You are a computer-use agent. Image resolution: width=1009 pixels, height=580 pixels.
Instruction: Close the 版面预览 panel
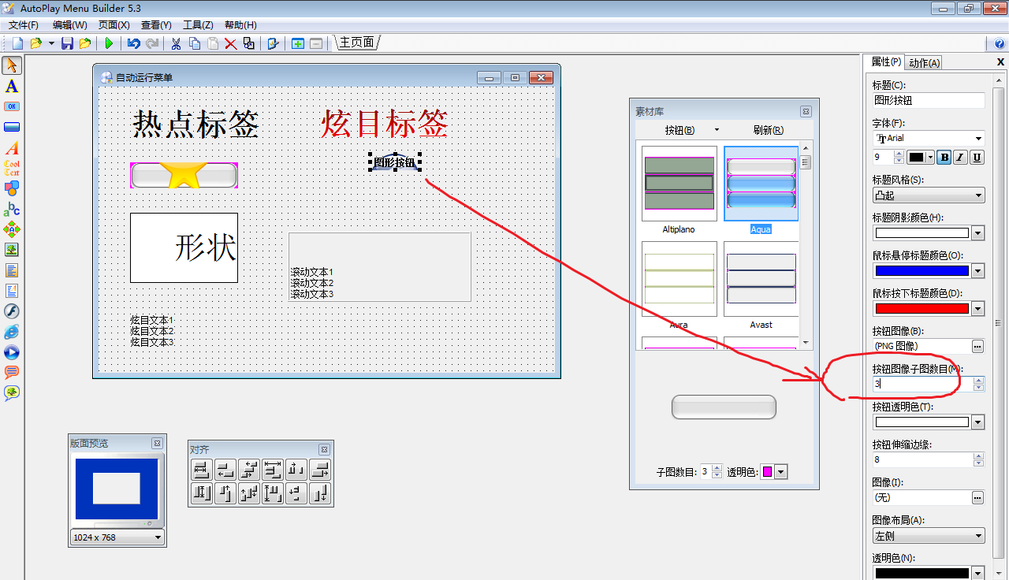click(x=157, y=444)
